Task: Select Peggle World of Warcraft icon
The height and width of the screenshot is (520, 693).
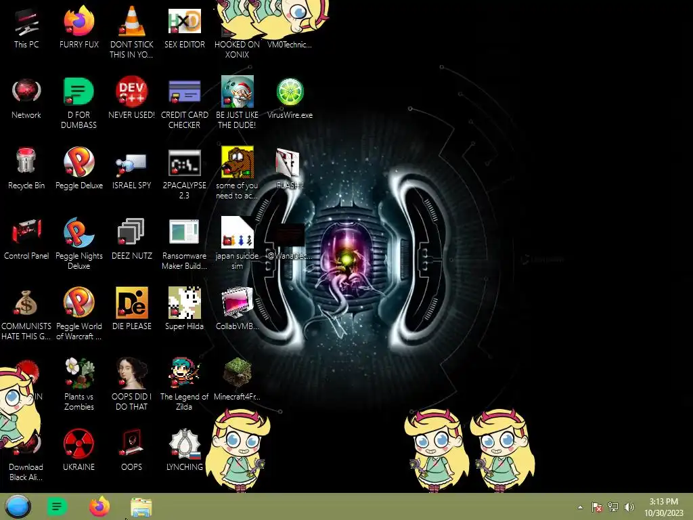Action: click(79, 303)
